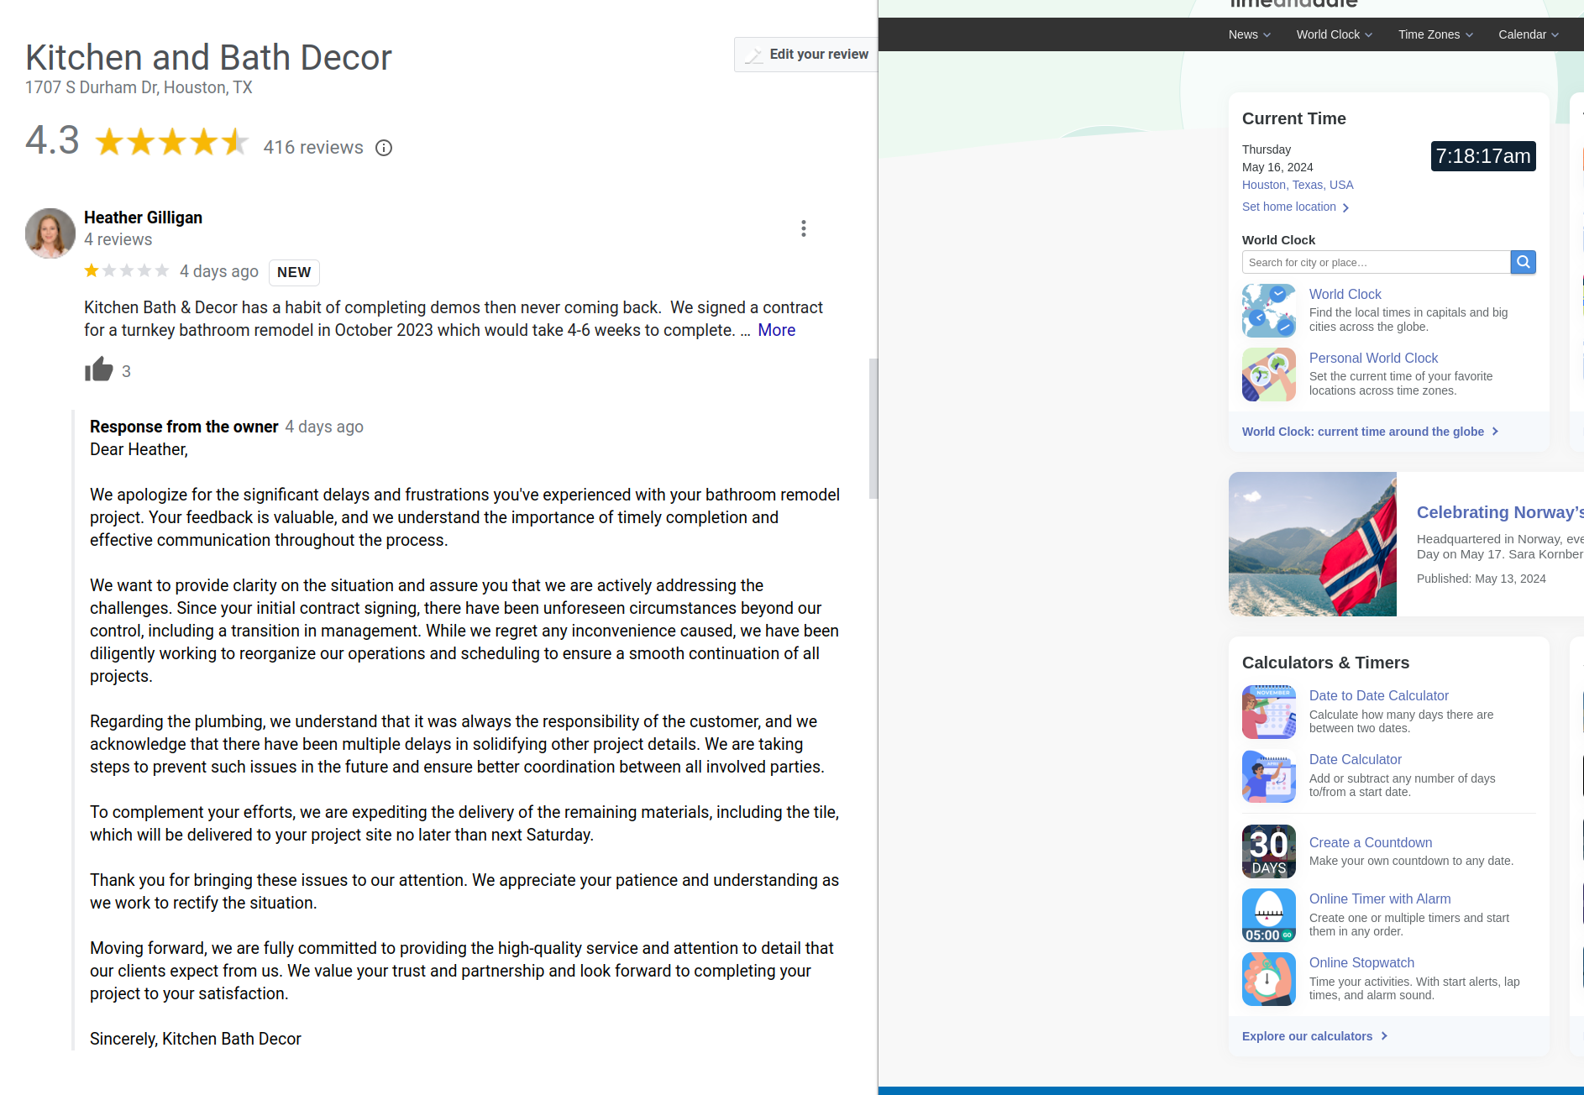Click the Current Time heading

tap(1293, 118)
